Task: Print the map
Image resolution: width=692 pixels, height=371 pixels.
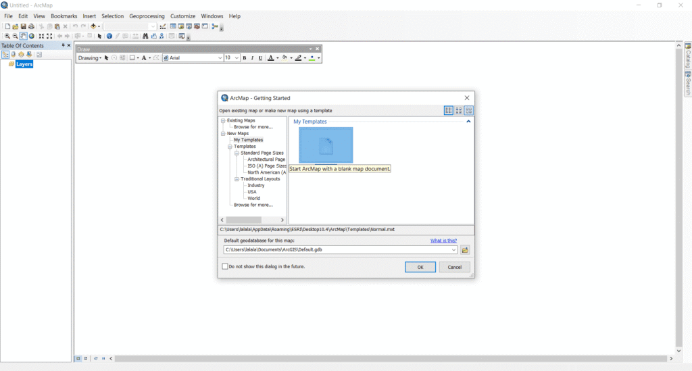Action: pyautogui.click(x=31, y=26)
